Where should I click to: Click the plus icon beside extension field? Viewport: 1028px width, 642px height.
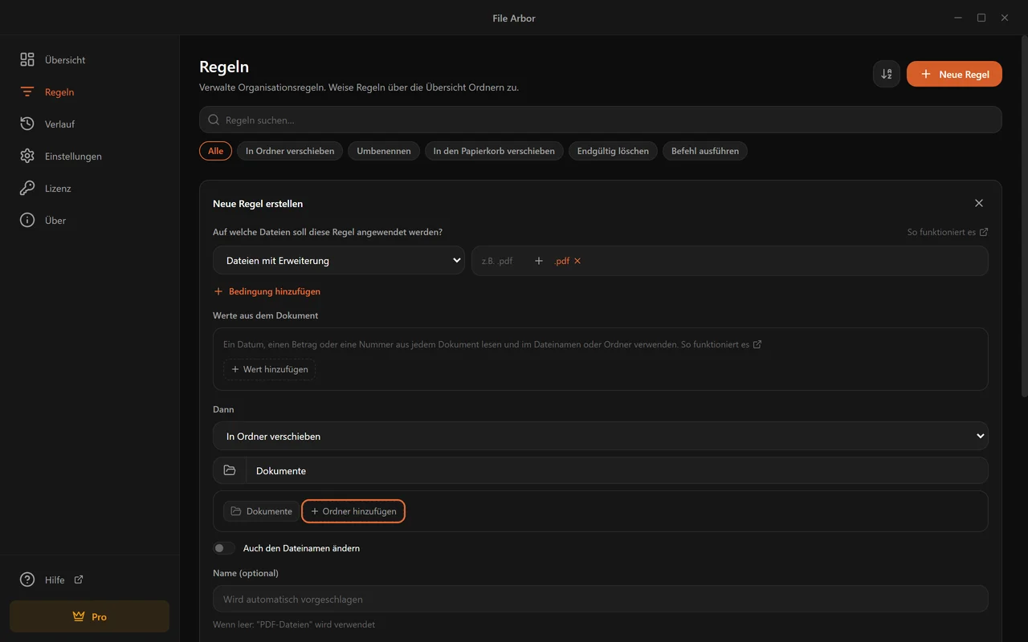(x=539, y=261)
